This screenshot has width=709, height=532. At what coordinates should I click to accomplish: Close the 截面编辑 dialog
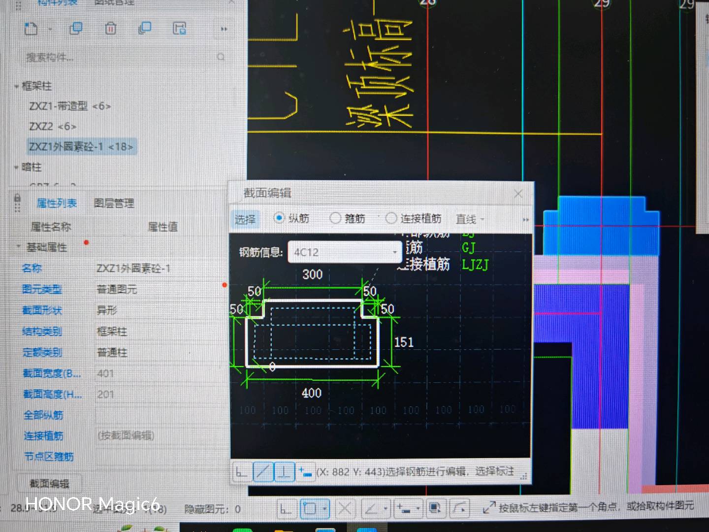[x=518, y=194]
